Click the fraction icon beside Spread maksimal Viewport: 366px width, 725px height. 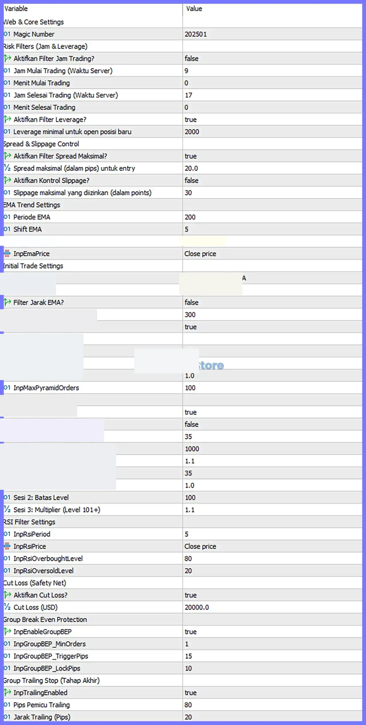(x=7, y=168)
